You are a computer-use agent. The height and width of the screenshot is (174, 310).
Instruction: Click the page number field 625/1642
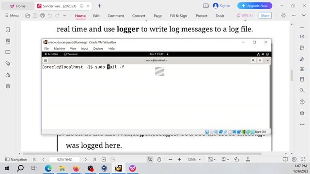coord(64,159)
